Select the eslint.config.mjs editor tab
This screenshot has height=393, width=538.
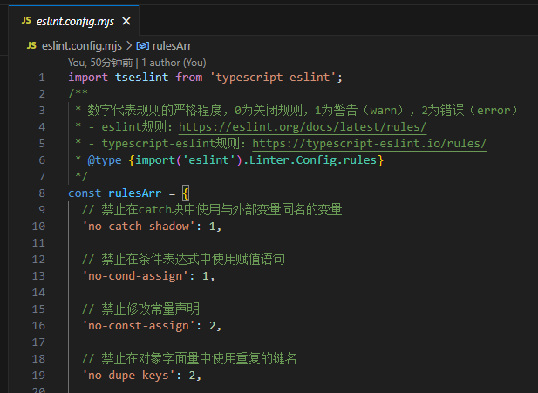click(76, 18)
